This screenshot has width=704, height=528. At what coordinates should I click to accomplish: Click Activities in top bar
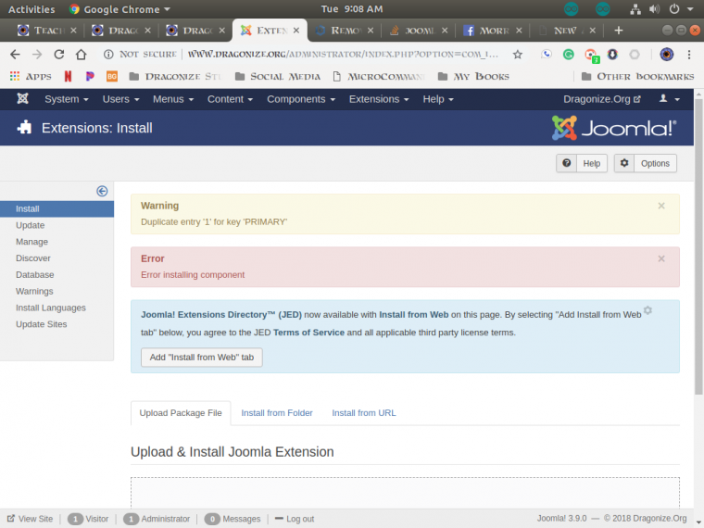31,9
